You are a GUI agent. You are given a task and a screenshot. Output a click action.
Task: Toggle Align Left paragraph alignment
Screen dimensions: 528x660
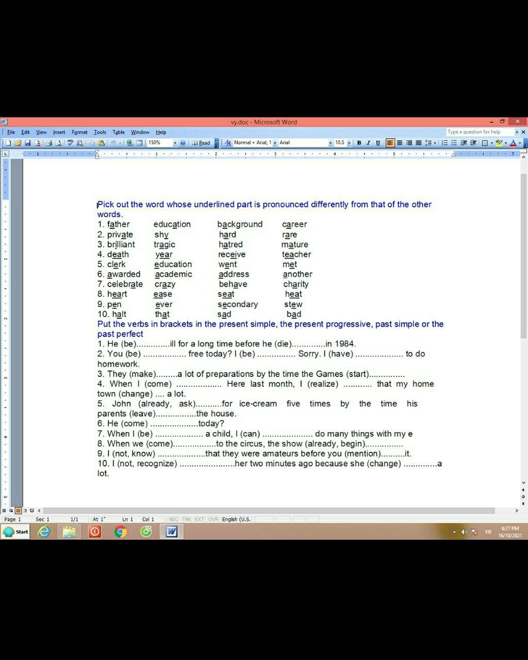point(390,143)
